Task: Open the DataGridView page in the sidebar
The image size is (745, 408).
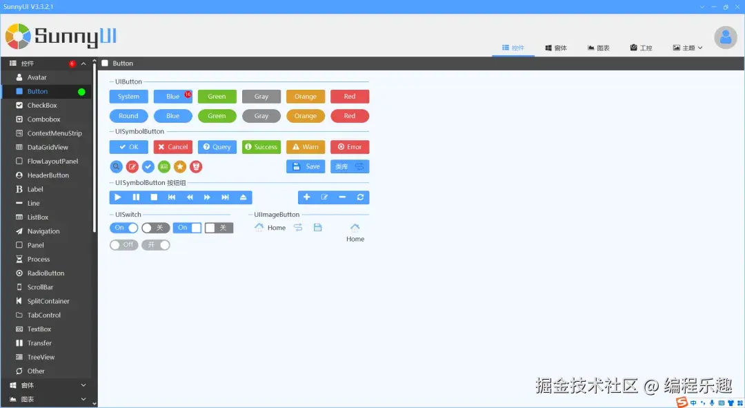Action: pyautogui.click(x=47, y=147)
